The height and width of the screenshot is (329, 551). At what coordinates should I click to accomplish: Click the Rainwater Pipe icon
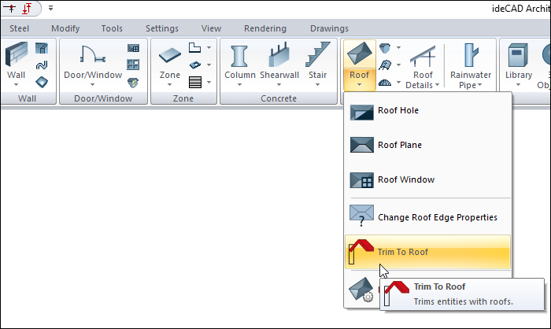point(471,57)
